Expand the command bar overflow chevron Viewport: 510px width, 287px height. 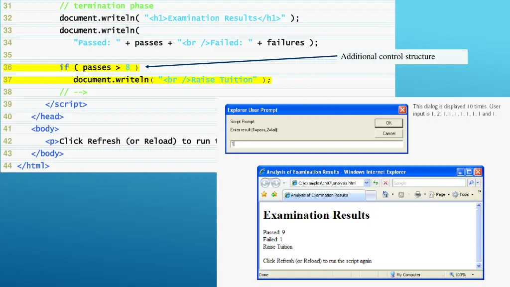(480, 191)
